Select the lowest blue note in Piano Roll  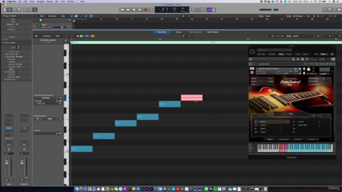82,149
